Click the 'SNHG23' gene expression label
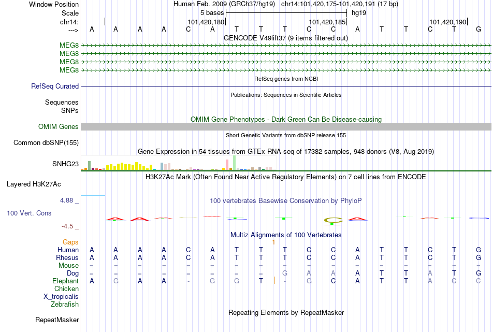The image size is (492, 332). pyautogui.click(x=65, y=164)
